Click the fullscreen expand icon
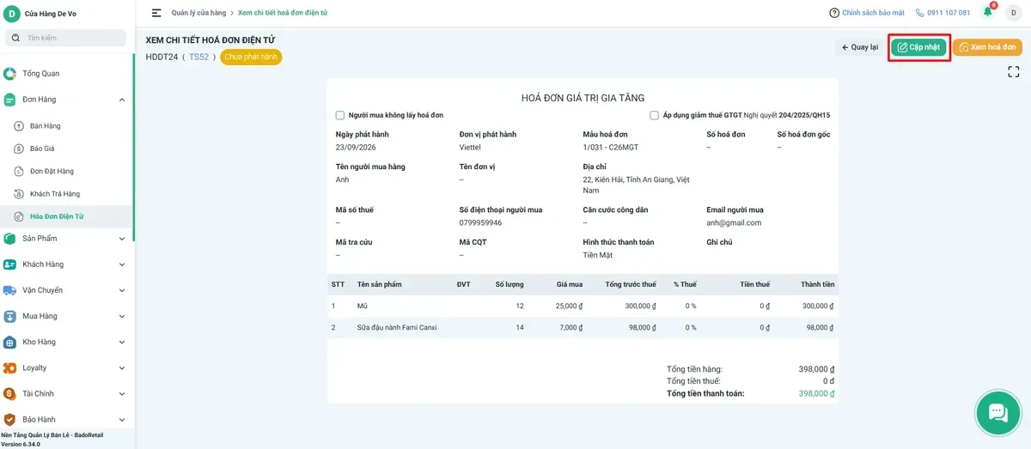The height and width of the screenshot is (449, 1031). click(1014, 72)
